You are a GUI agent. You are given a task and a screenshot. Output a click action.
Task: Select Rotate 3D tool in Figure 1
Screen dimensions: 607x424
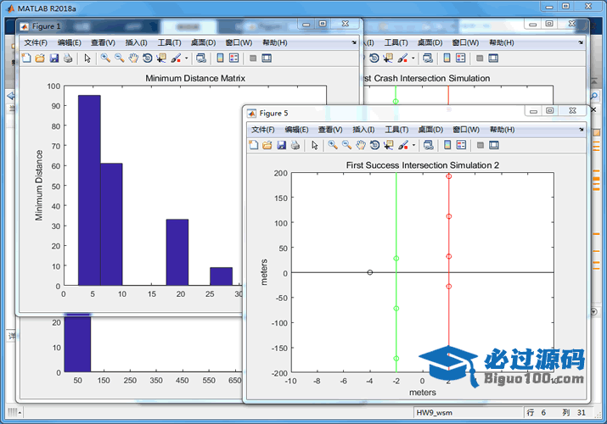coord(148,59)
